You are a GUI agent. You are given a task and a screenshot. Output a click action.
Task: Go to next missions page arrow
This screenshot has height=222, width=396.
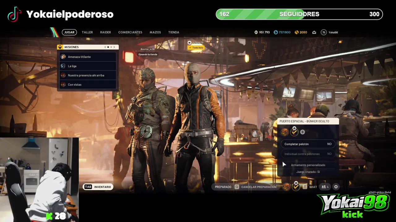114,47
